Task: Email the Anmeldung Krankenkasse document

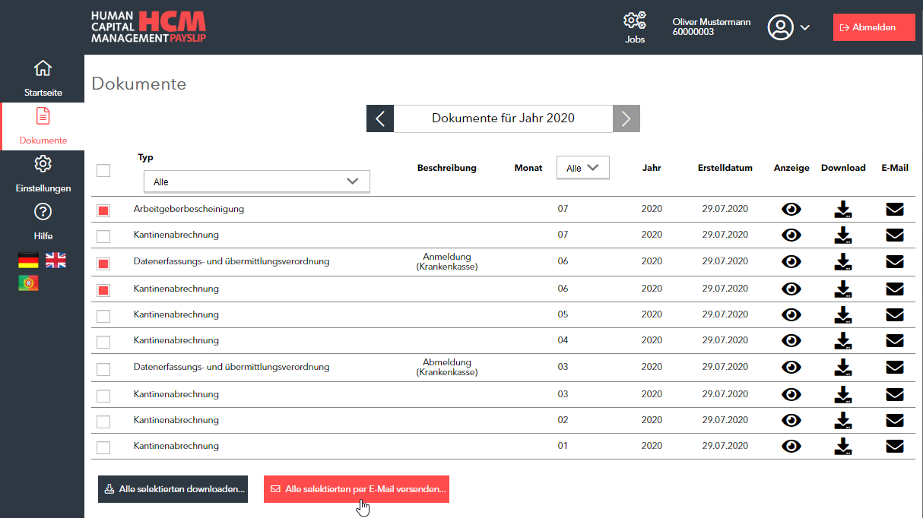Action: coord(895,262)
